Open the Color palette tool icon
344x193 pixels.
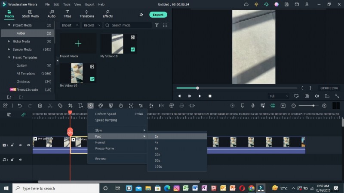point(101,106)
